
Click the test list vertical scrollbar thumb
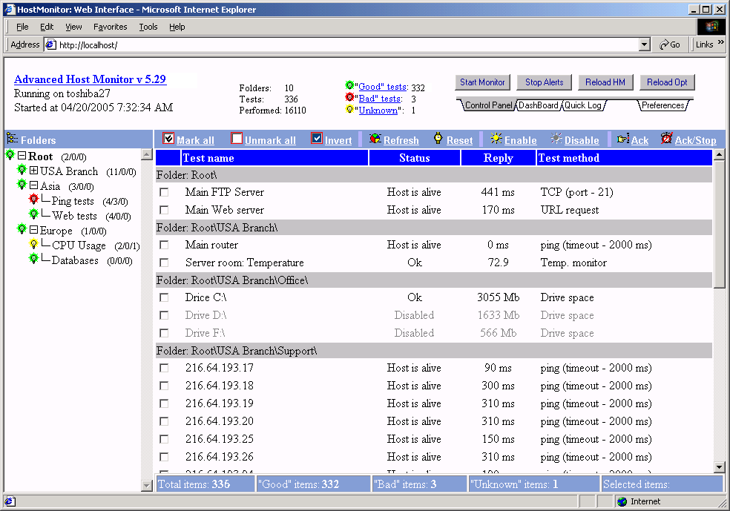tap(719, 224)
